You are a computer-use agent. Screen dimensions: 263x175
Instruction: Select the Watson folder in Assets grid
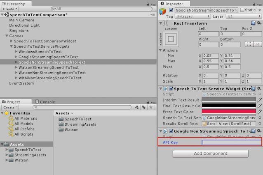[x=68, y=129]
